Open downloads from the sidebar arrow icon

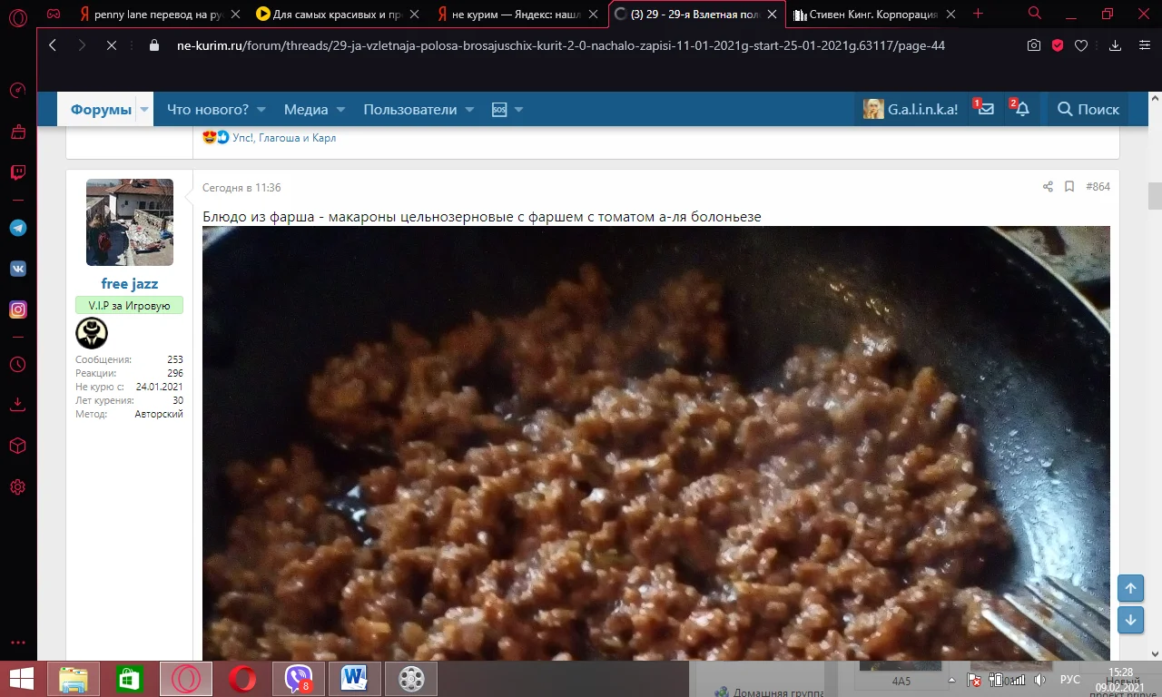tap(17, 404)
